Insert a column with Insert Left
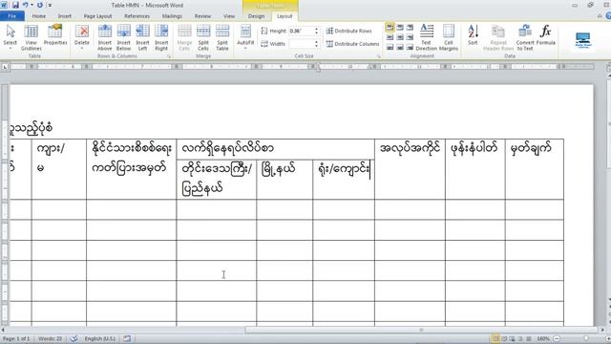Image resolution: width=611 pixels, height=344 pixels. [x=142, y=37]
